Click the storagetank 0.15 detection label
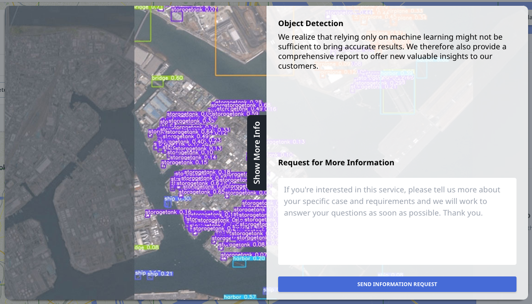The height and width of the screenshot is (304, 532). (x=184, y=163)
